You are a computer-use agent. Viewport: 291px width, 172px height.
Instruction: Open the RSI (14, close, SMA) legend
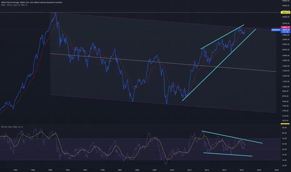pyautogui.click(x=12, y=127)
